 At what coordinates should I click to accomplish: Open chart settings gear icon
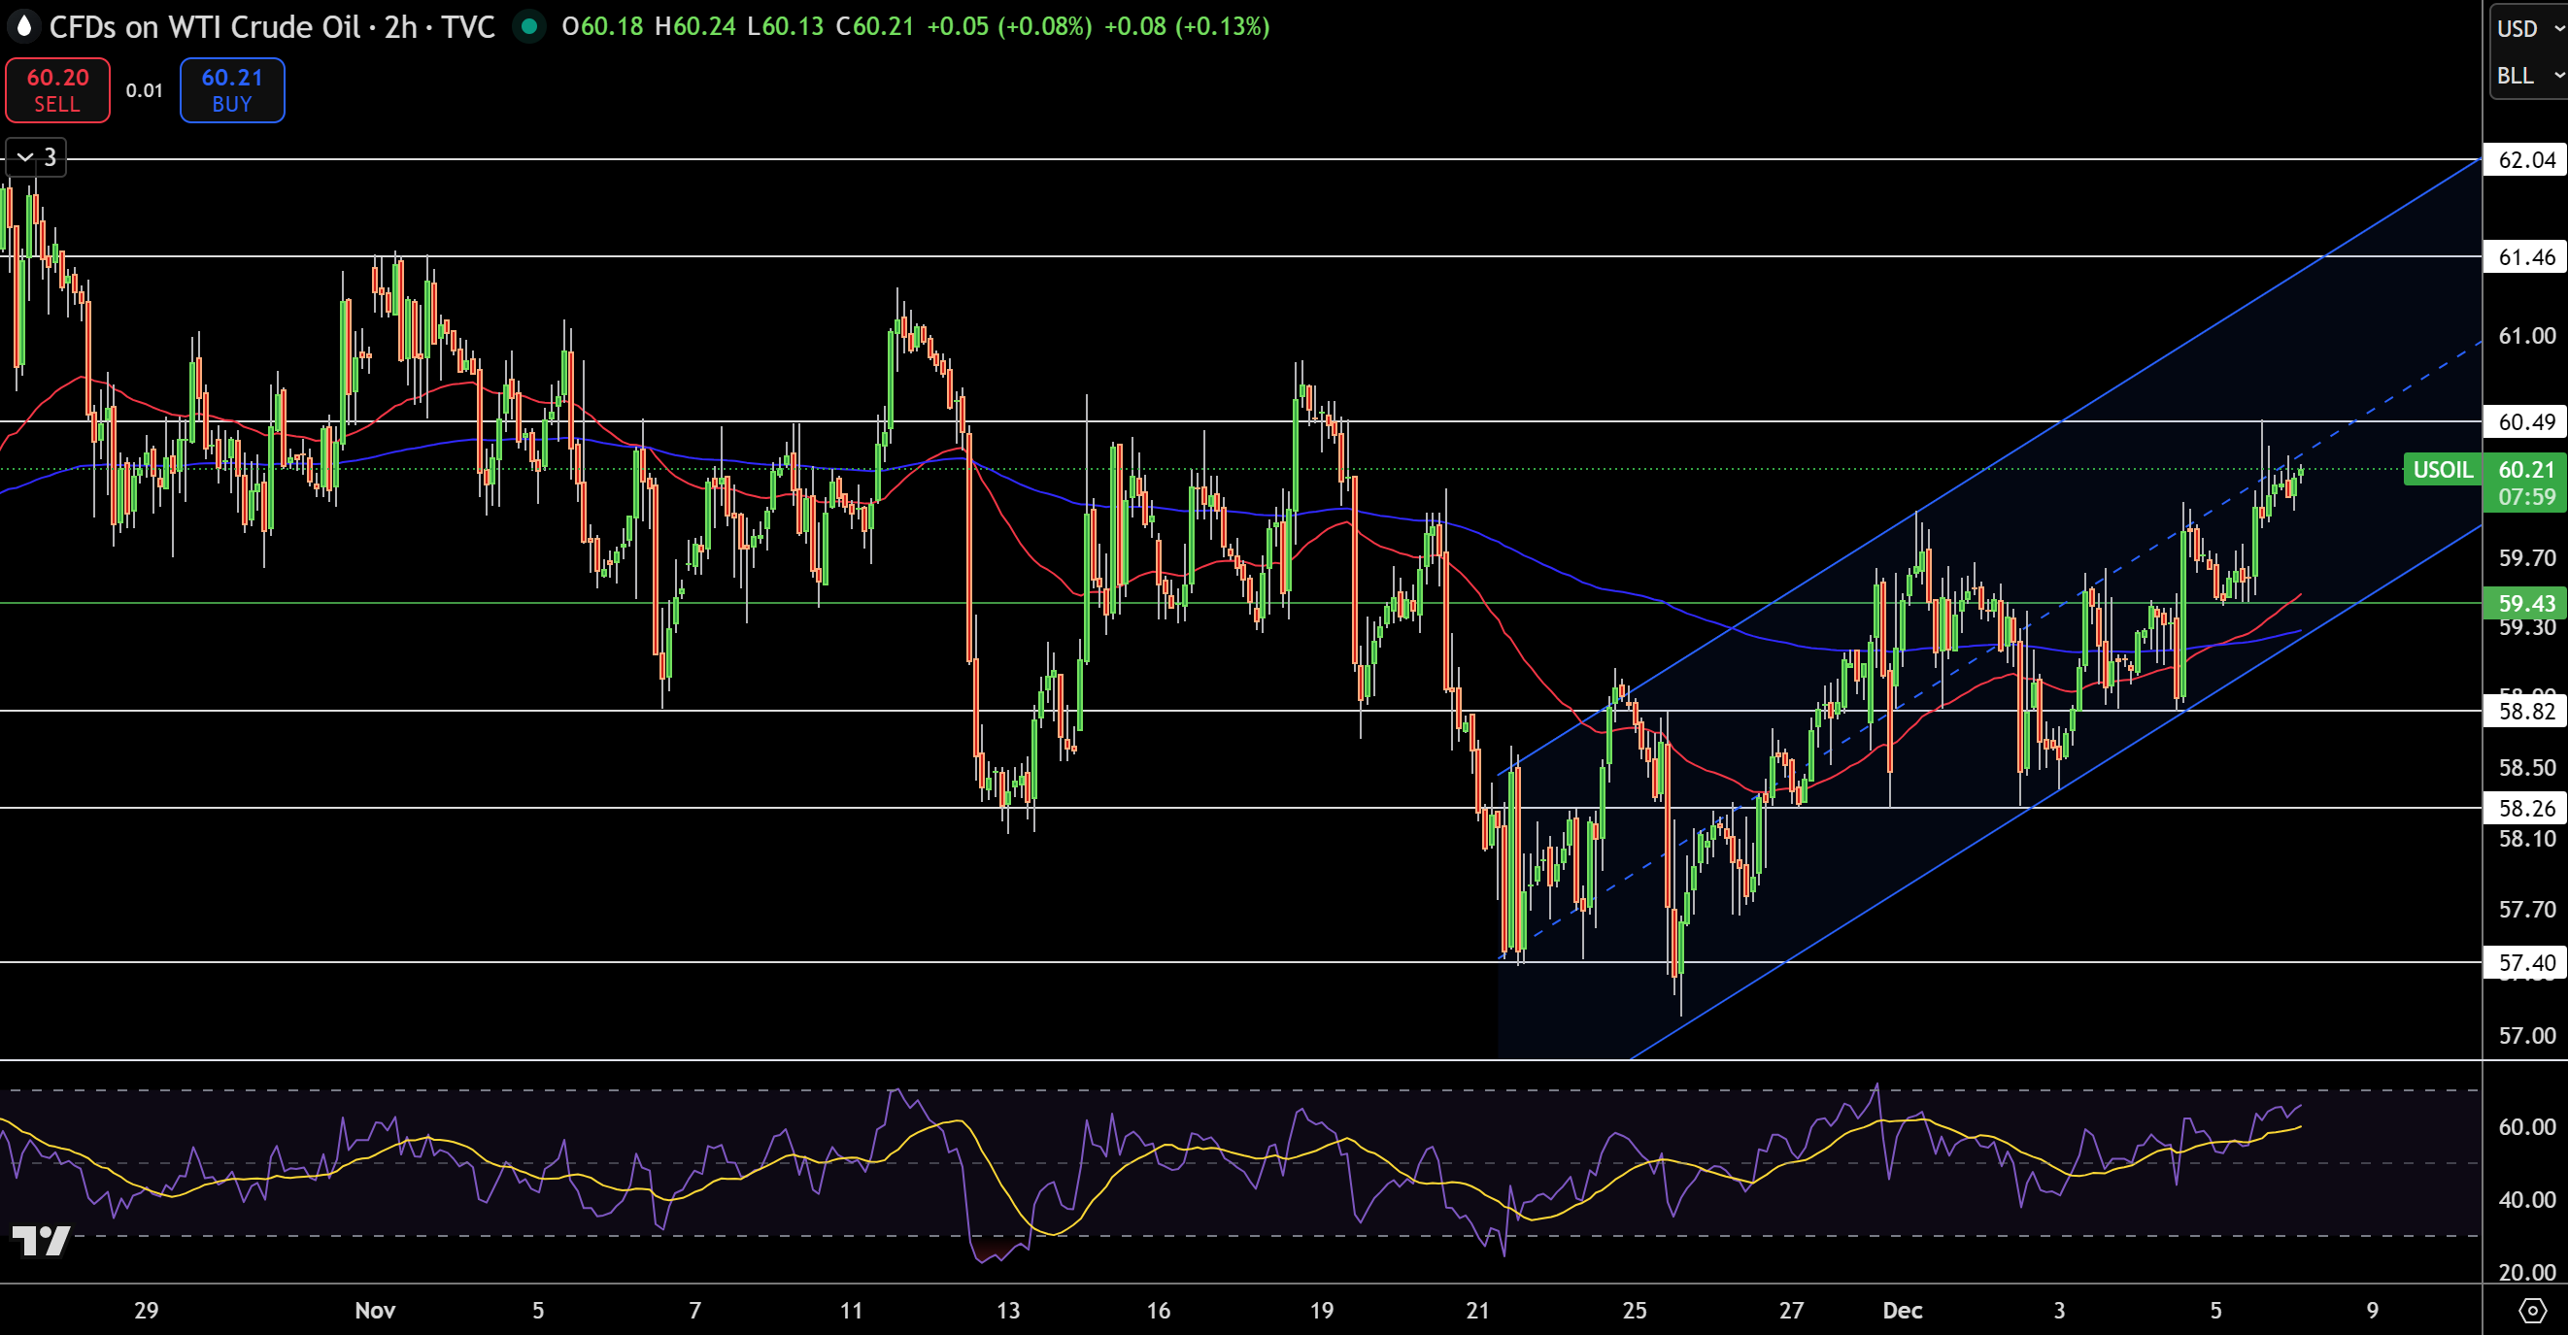(2532, 1309)
